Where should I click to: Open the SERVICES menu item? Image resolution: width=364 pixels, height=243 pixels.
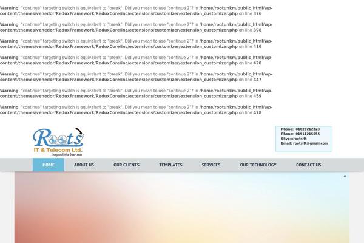211,165
